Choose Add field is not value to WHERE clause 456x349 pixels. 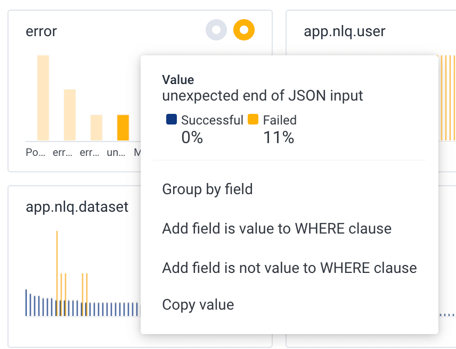coord(289,268)
